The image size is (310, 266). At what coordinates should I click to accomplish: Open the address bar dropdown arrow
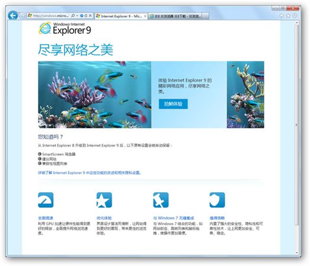(77, 15)
